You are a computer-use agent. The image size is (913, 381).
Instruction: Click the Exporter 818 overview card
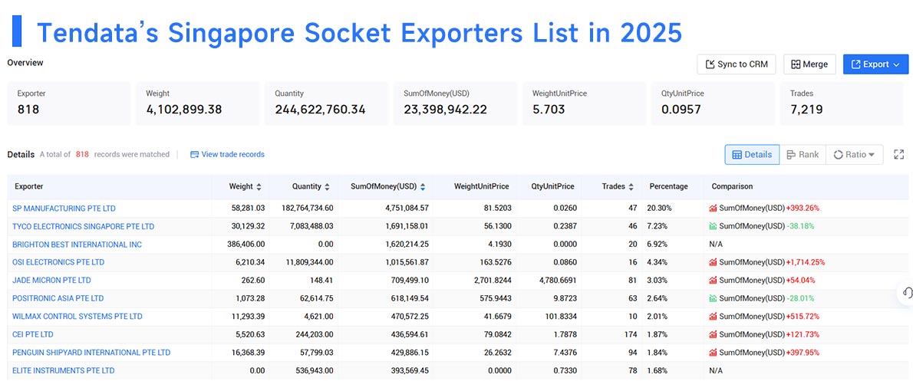(69, 103)
